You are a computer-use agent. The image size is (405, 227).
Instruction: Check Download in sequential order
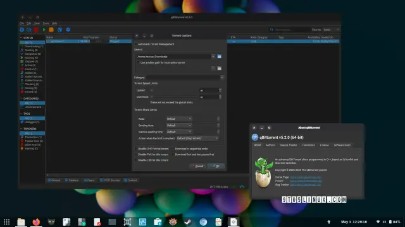173,149
